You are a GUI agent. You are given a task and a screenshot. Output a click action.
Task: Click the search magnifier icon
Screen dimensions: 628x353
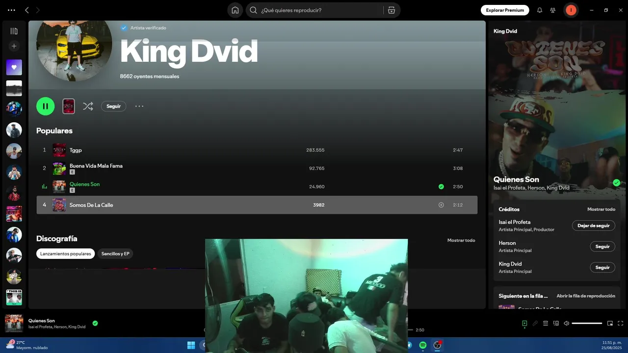(254, 10)
